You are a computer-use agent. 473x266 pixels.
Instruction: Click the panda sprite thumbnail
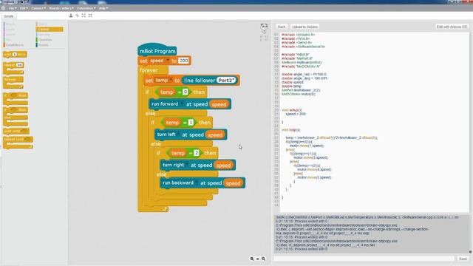(x=264, y=28)
